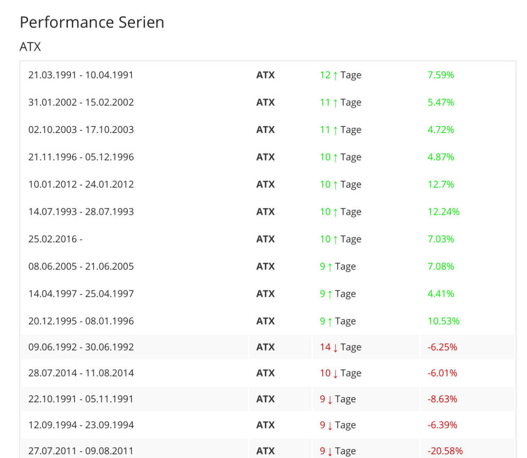Click the Performance Serien heading
The width and height of the screenshot is (527, 458).
coord(92,23)
